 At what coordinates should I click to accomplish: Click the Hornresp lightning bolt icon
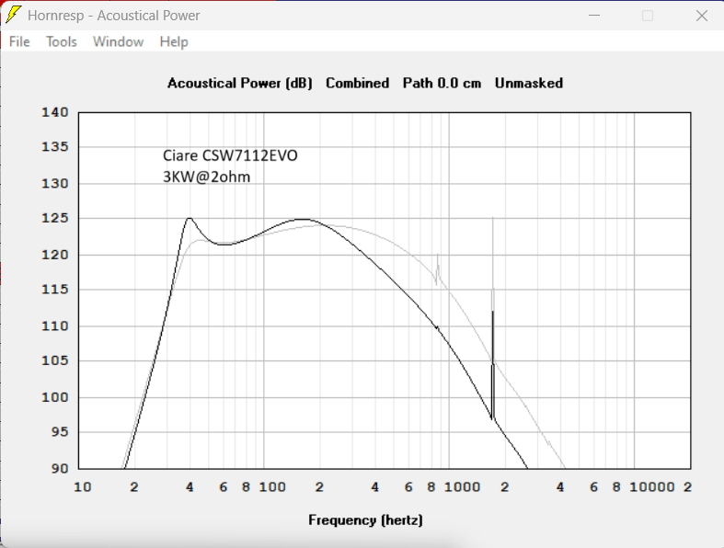click(13, 15)
